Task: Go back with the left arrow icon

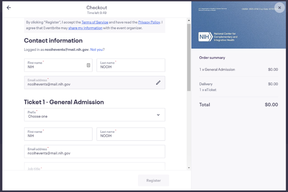Action: click(9, 8)
